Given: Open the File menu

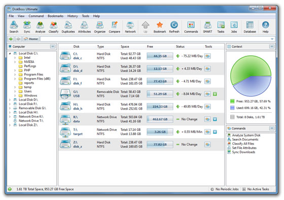Looking at the screenshot, I should (x=11, y=16).
